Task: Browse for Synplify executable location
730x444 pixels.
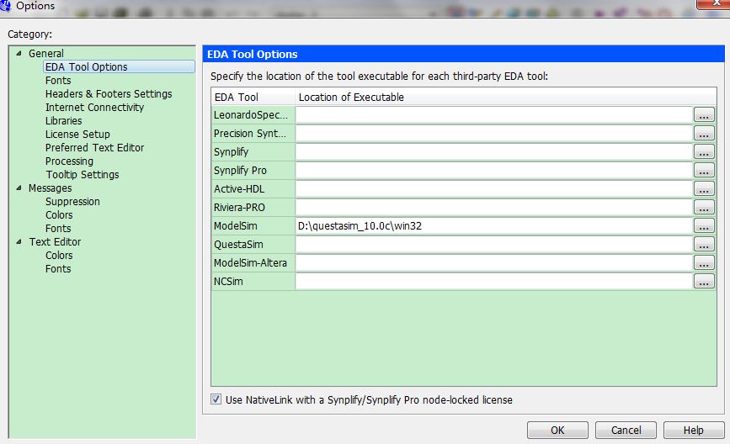Action: click(704, 152)
